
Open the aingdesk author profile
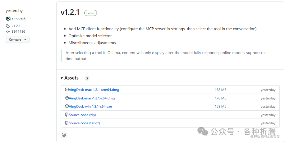click(18, 18)
